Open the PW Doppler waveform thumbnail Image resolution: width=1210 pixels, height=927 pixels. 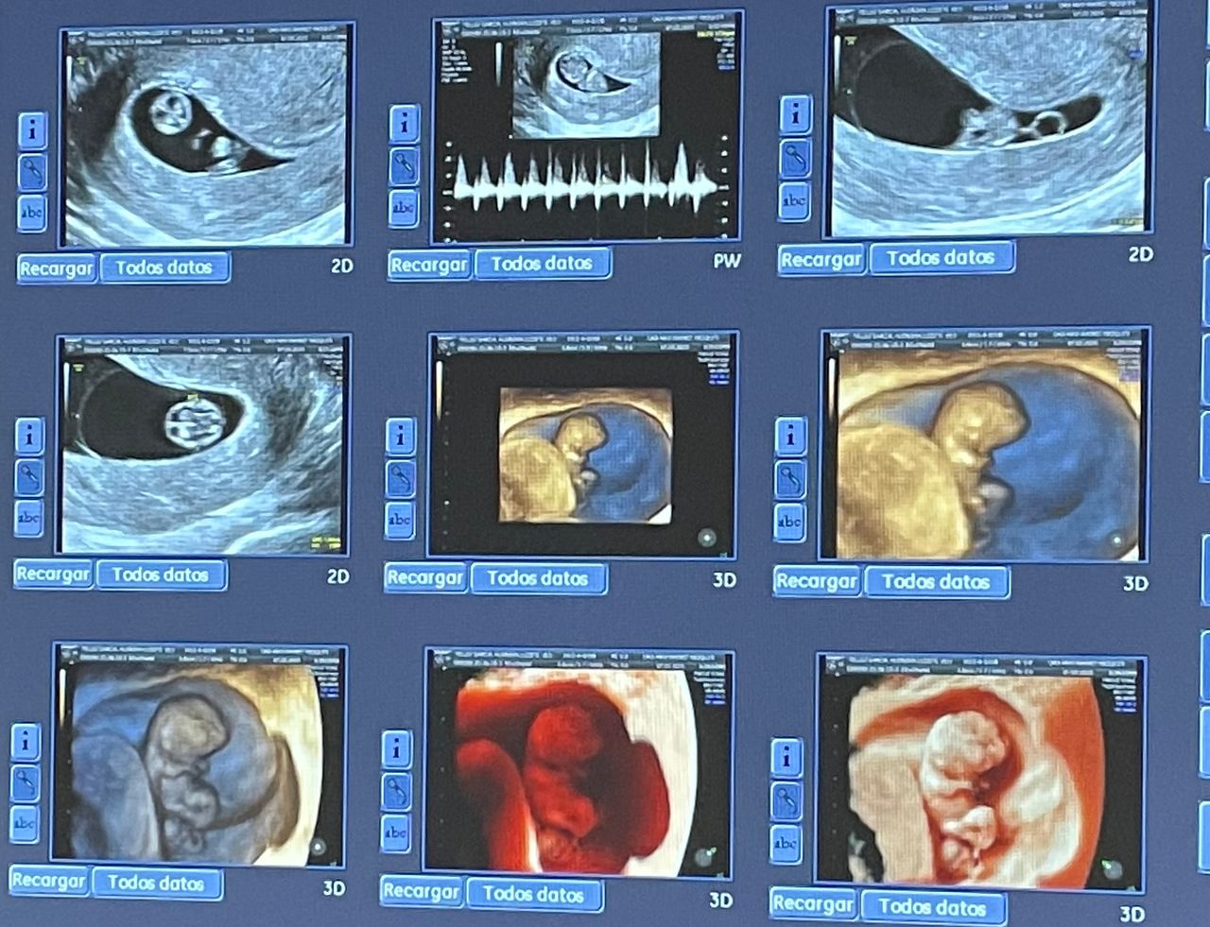point(585,129)
